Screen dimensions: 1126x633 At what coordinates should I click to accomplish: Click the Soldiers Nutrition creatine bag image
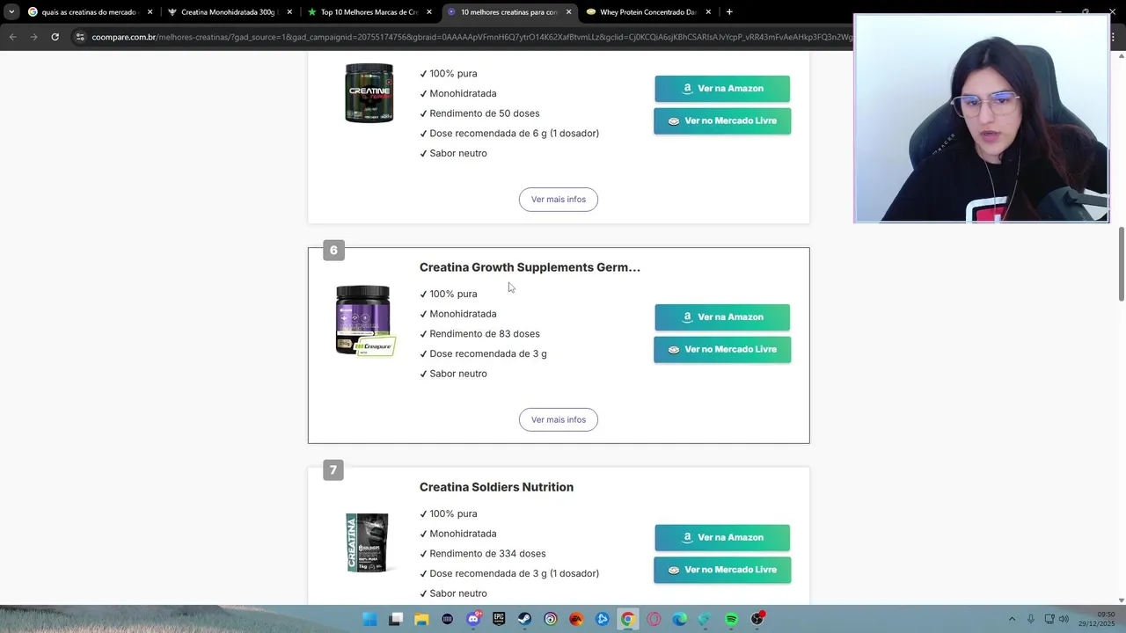tap(367, 542)
